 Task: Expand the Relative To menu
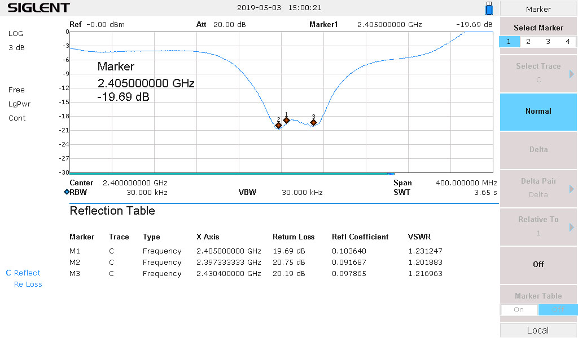538,226
